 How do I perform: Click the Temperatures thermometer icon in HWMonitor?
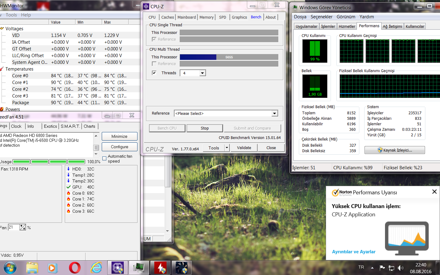2,69
